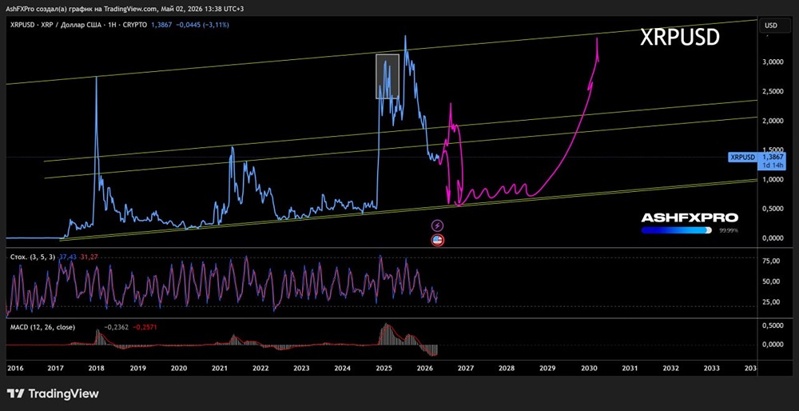Click the 2033 label on the time axis
799x411 pixels.
(712, 368)
